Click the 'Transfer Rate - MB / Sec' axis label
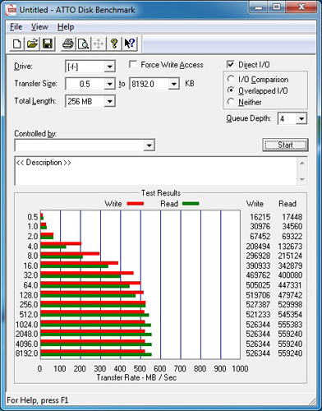This screenshot has width=322, height=411. [136, 377]
